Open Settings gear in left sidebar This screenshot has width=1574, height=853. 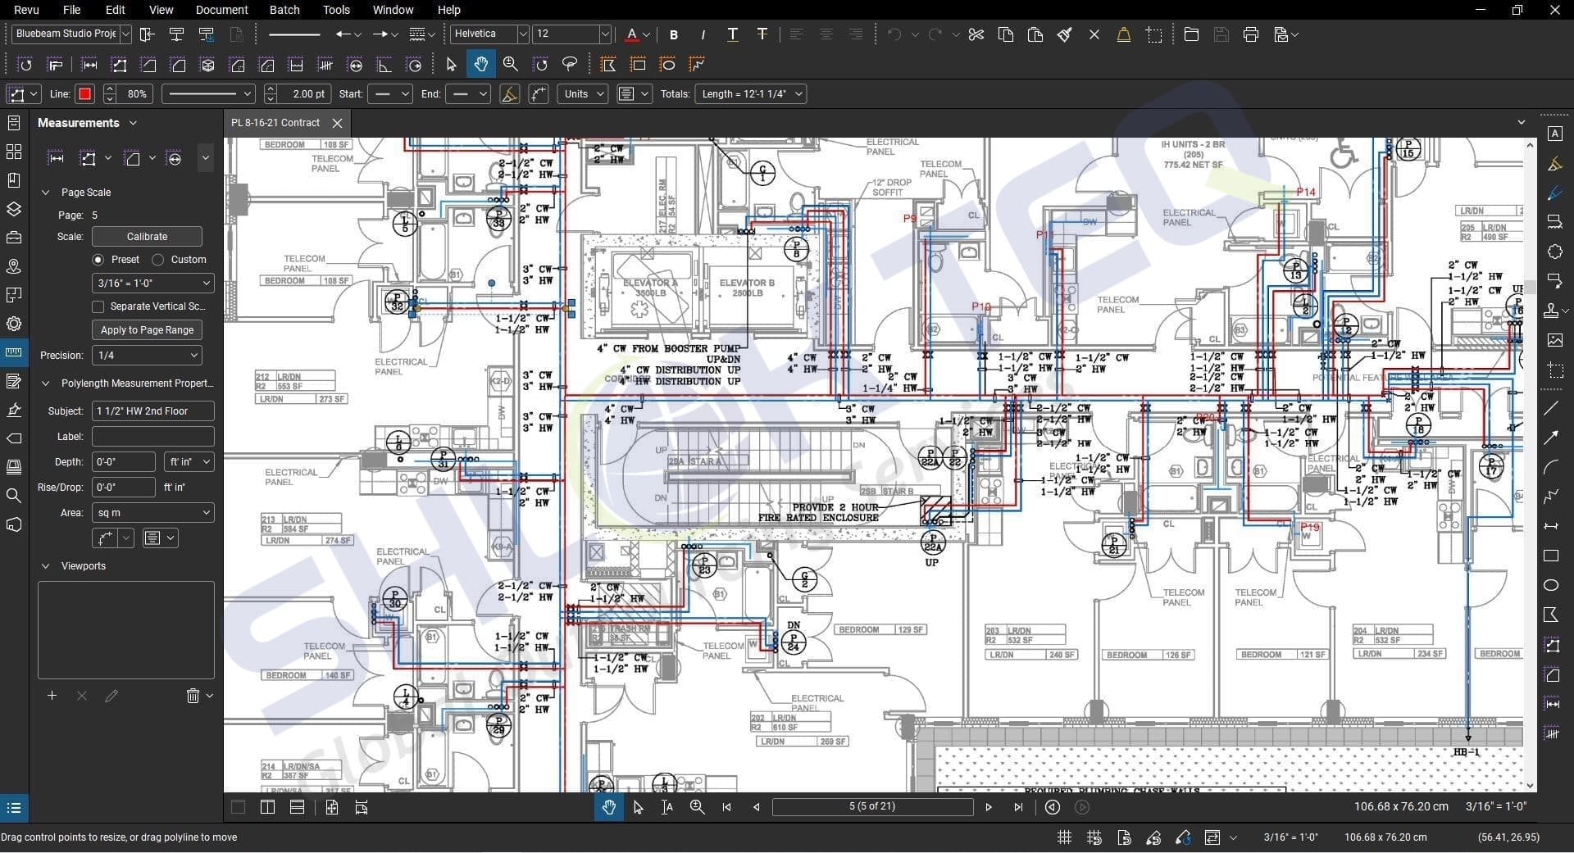click(14, 324)
